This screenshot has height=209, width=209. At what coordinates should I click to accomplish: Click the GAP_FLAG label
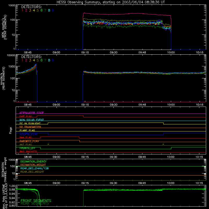tap(26, 116)
